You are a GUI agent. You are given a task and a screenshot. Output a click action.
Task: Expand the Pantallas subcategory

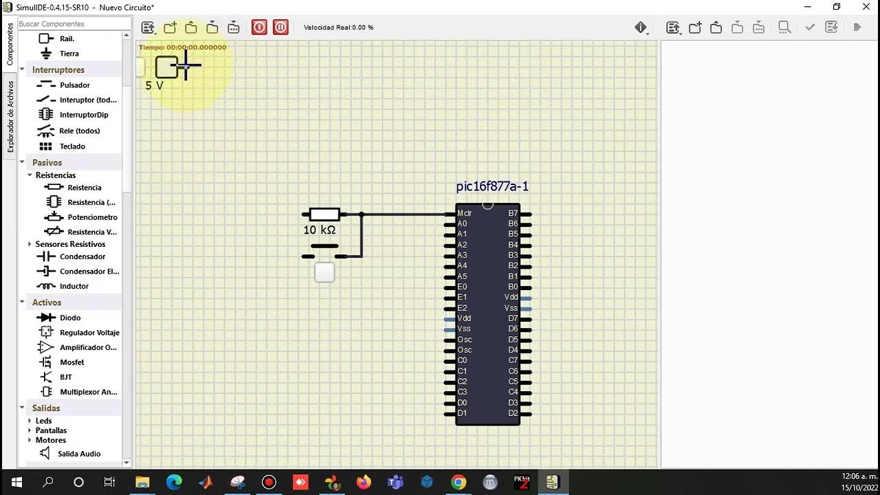pyautogui.click(x=30, y=430)
